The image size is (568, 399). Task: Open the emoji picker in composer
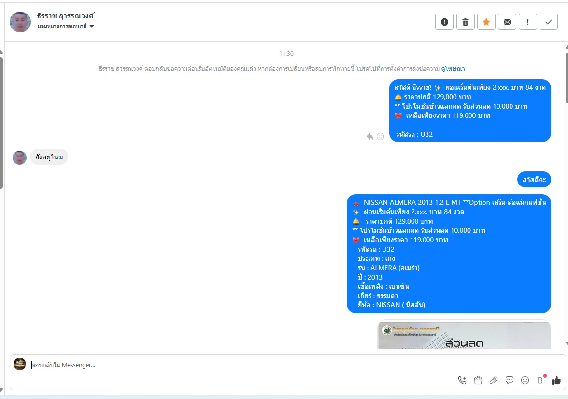525,380
